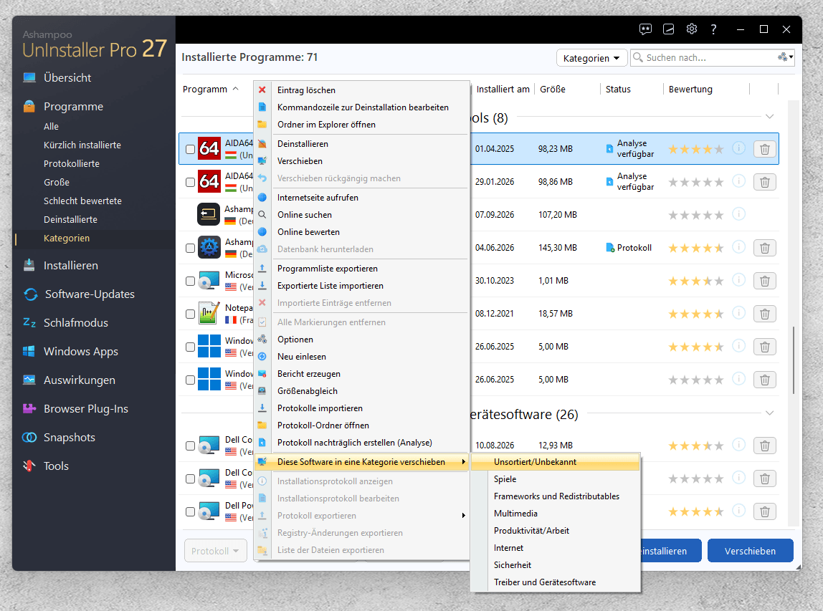Image resolution: width=823 pixels, height=611 pixels.
Task: Collapse the Gerätesoftware (26) group chevron
Action: click(769, 413)
